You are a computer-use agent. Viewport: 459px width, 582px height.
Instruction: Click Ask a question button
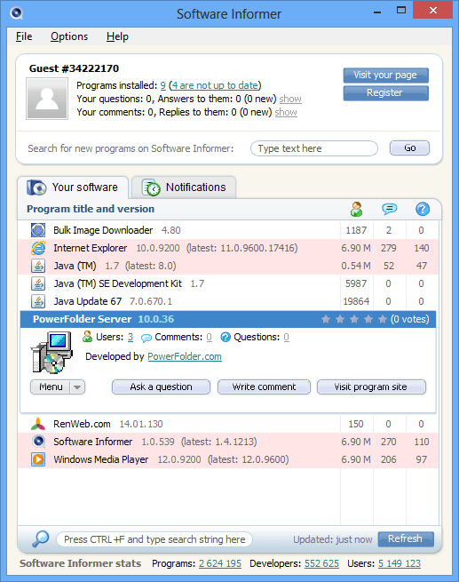161,387
